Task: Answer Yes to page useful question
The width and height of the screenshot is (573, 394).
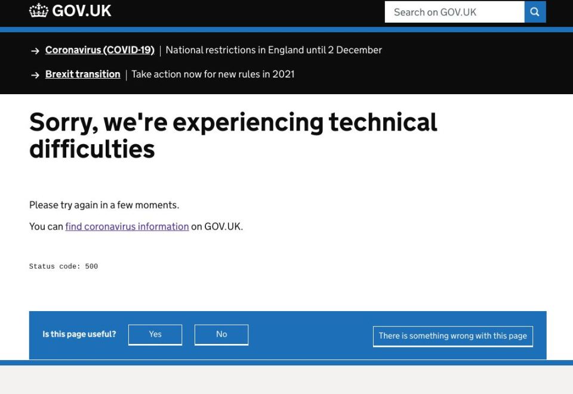Action: click(155, 334)
